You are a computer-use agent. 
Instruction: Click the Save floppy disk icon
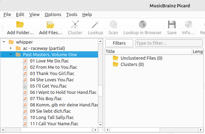pyautogui.click(x=172, y=24)
